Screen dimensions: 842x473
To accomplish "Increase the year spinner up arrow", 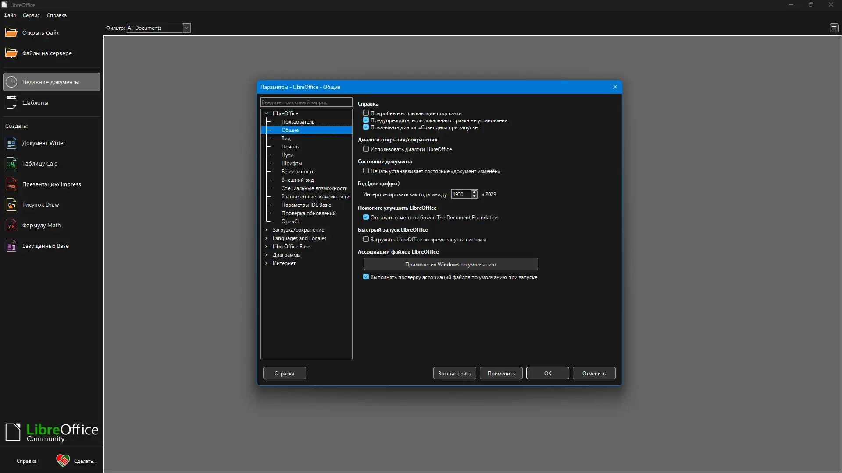I will pos(474,192).
